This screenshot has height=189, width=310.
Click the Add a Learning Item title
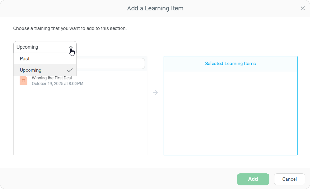pos(155,9)
